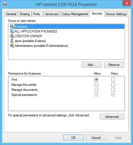Check Deny for Manage this printer
133x145 pixels.
coord(113,85)
